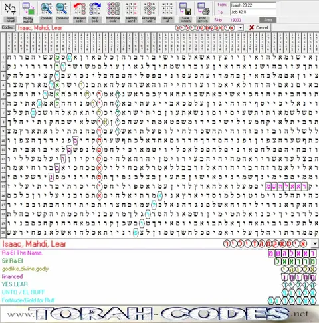Open the Modify matrix tool
Image resolution: width=319 pixels, height=323 pixels.
(x=28, y=9)
